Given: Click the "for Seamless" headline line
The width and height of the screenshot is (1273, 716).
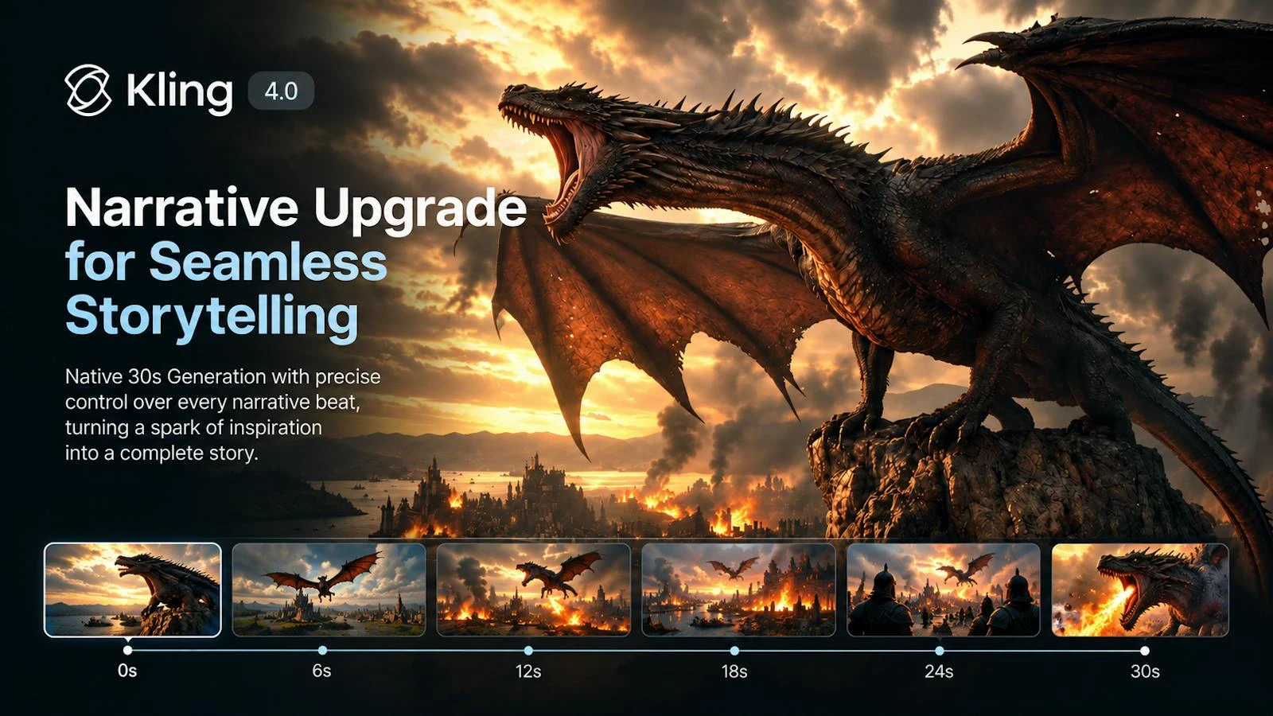Looking at the screenshot, I should coord(226,261).
